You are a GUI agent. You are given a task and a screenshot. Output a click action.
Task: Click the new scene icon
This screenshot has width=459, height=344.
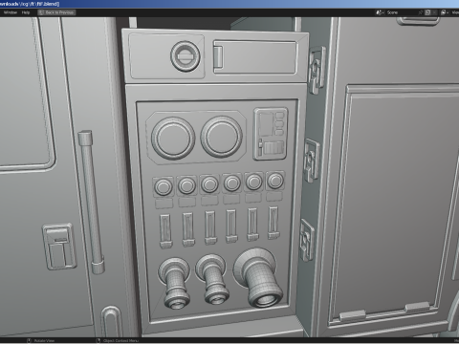click(427, 12)
